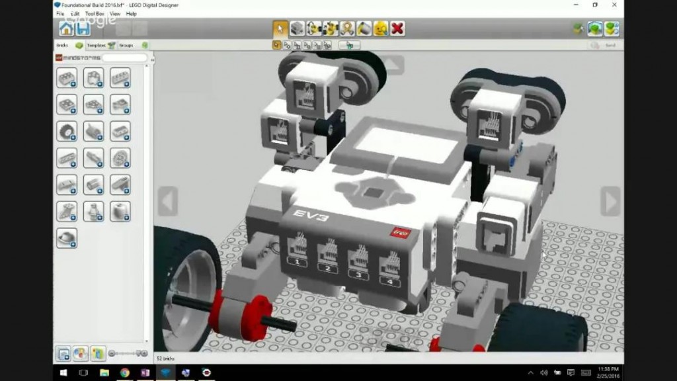Expand the basic 2x4 bricks category
This screenshot has width=677, height=381.
67,78
